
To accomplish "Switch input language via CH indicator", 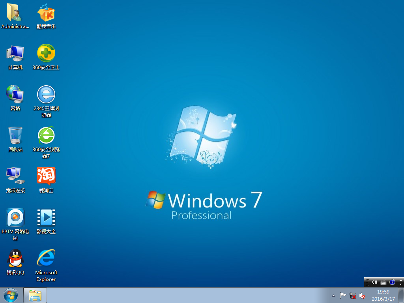I will [x=375, y=282].
